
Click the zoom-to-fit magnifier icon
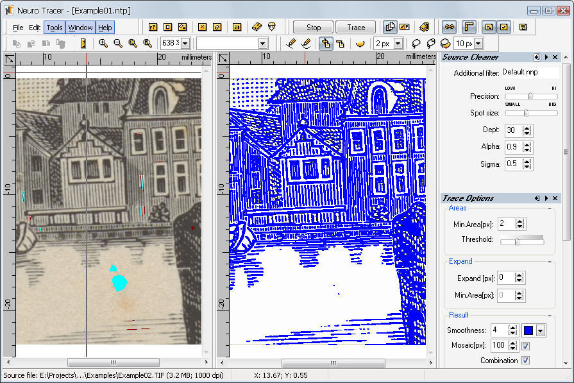click(133, 43)
